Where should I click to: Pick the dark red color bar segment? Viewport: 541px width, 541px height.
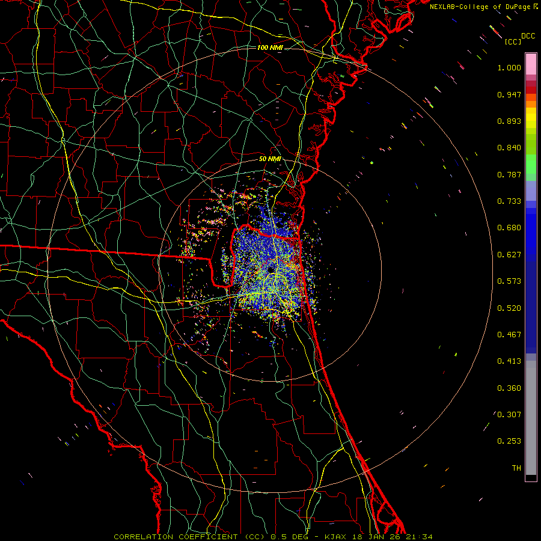(531, 90)
